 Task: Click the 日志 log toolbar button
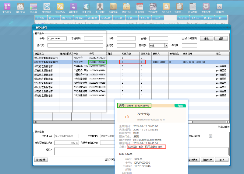(183, 18)
